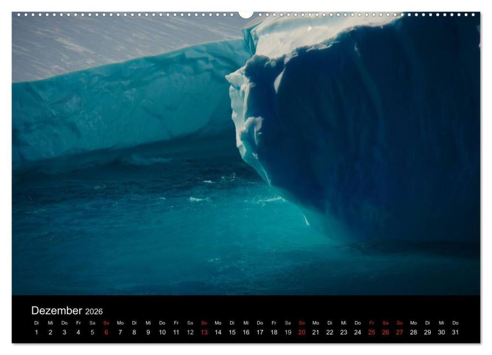Select date 18 in the calendar
The width and height of the screenshot is (492, 355).
click(274, 332)
